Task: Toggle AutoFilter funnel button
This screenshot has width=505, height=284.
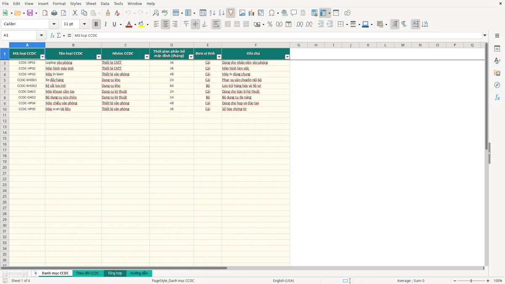Action: 231,13
